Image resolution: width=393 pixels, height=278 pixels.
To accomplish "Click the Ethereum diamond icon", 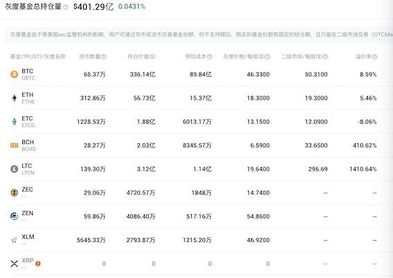I will (15, 98).
